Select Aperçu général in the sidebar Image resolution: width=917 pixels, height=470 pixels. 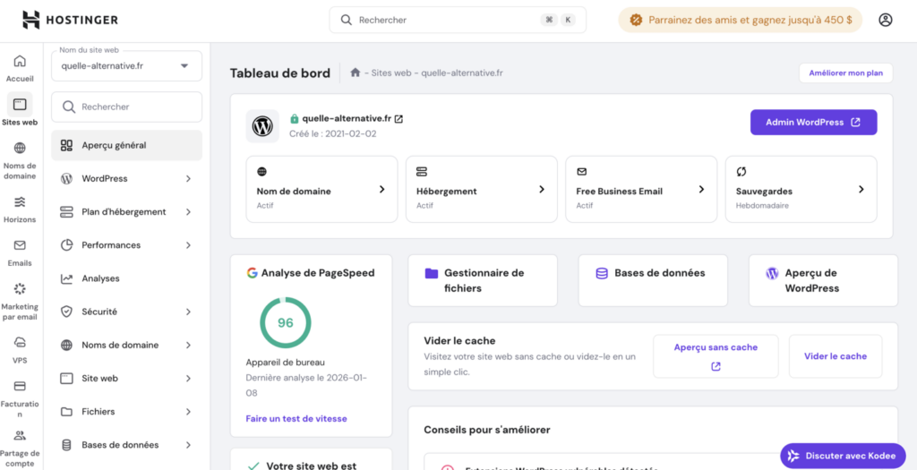pos(126,145)
